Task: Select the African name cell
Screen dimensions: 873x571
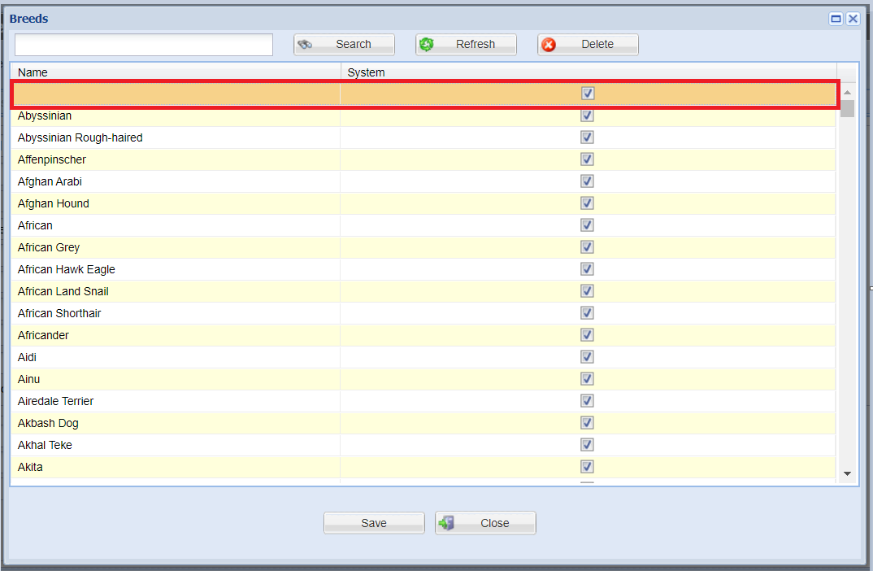Action: pos(176,225)
